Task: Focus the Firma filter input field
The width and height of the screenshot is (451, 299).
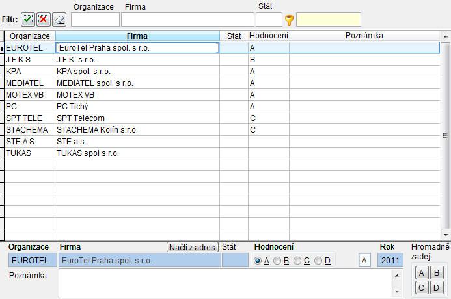Action: point(187,19)
